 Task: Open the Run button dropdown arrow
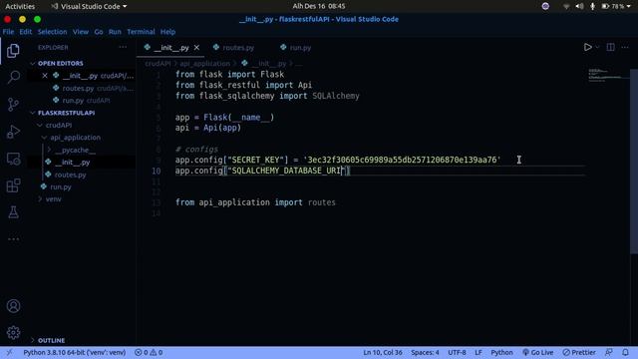click(597, 47)
